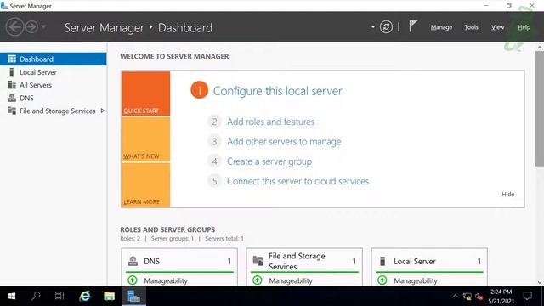This screenshot has width=544, height=306.
Task: Hide the welcome tile
Action: click(508, 195)
